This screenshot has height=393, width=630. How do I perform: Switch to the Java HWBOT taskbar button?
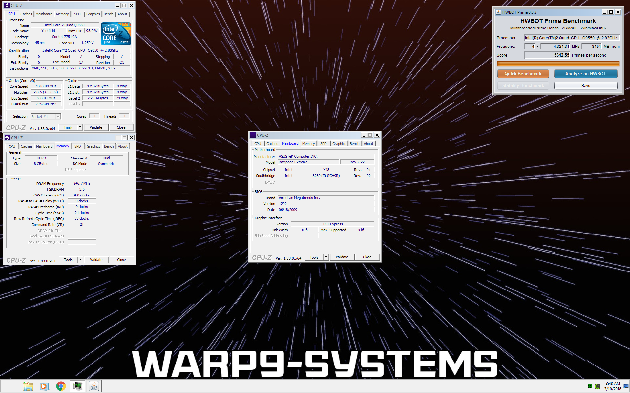(94, 386)
